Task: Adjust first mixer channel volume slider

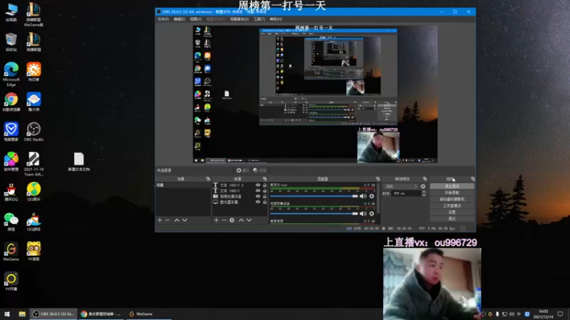Action: click(314, 196)
